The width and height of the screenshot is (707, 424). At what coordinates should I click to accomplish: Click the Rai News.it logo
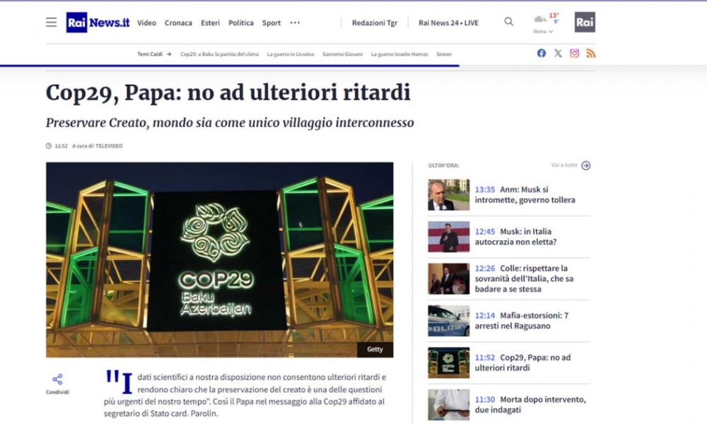(98, 23)
